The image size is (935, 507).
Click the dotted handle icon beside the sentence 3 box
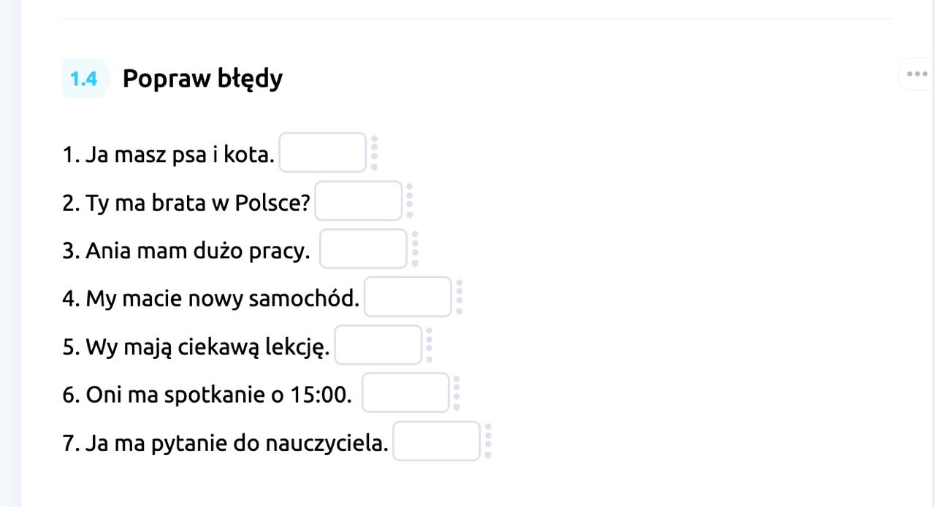(x=415, y=249)
